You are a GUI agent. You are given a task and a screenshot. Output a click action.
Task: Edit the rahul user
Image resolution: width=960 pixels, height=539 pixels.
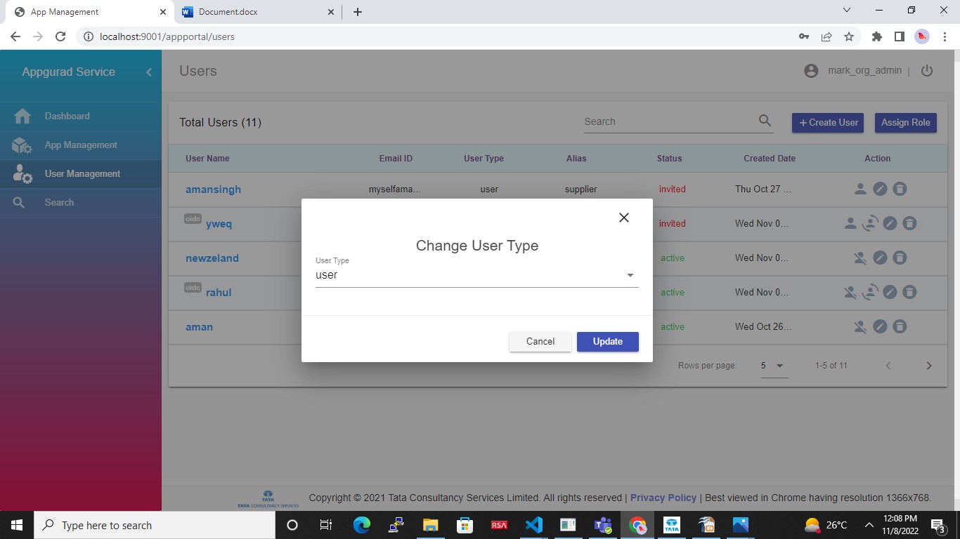[890, 292]
